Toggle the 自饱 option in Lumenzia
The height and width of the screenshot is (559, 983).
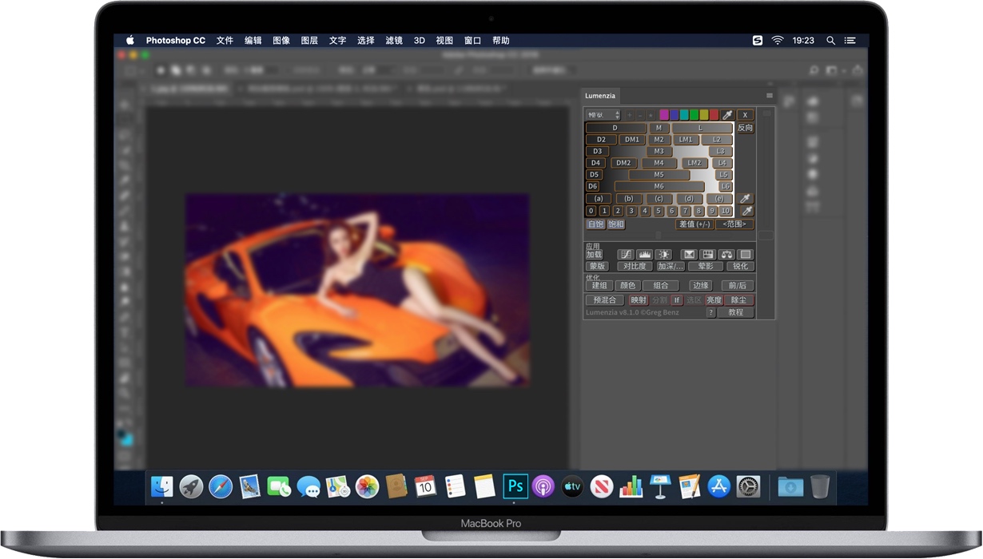coord(594,224)
